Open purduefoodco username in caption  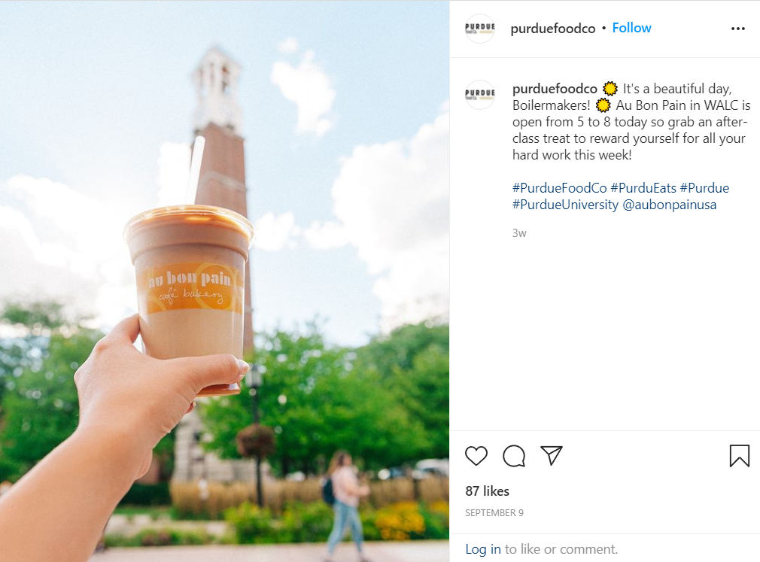(x=555, y=89)
